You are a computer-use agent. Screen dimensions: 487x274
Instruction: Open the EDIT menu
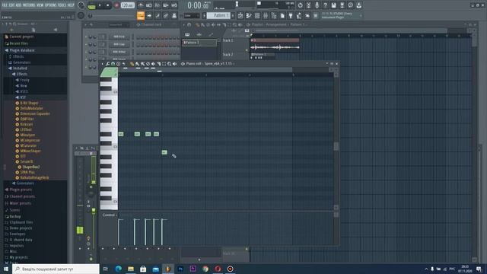(12, 5)
